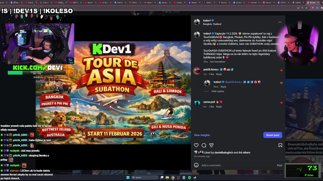
Task: Open zarox.psd's avatar
Action: tap(197, 103)
